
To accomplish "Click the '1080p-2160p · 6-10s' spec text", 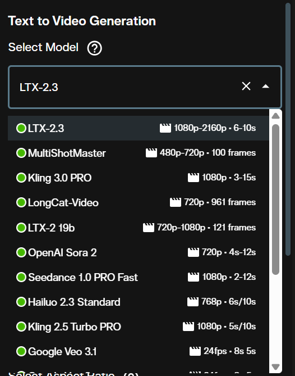I will [x=215, y=128].
